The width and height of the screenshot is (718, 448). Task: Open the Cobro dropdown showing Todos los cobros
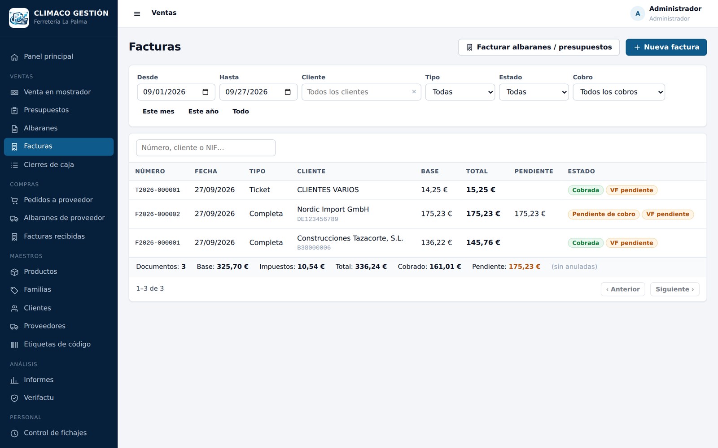[x=619, y=92]
